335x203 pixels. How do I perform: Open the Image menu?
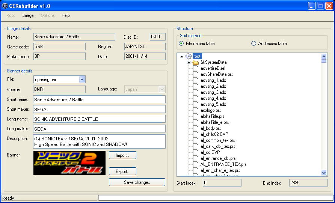coord(28,15)
